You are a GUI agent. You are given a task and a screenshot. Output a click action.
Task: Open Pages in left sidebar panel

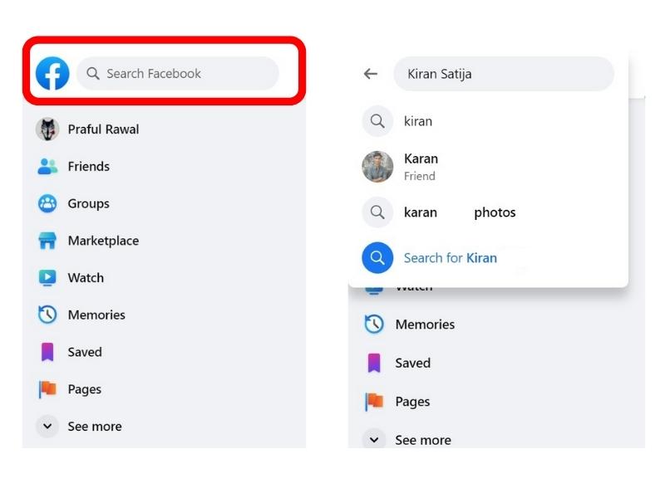point(84,389)
